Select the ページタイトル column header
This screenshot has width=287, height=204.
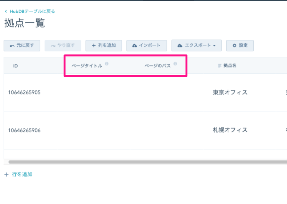pos(87,66)
